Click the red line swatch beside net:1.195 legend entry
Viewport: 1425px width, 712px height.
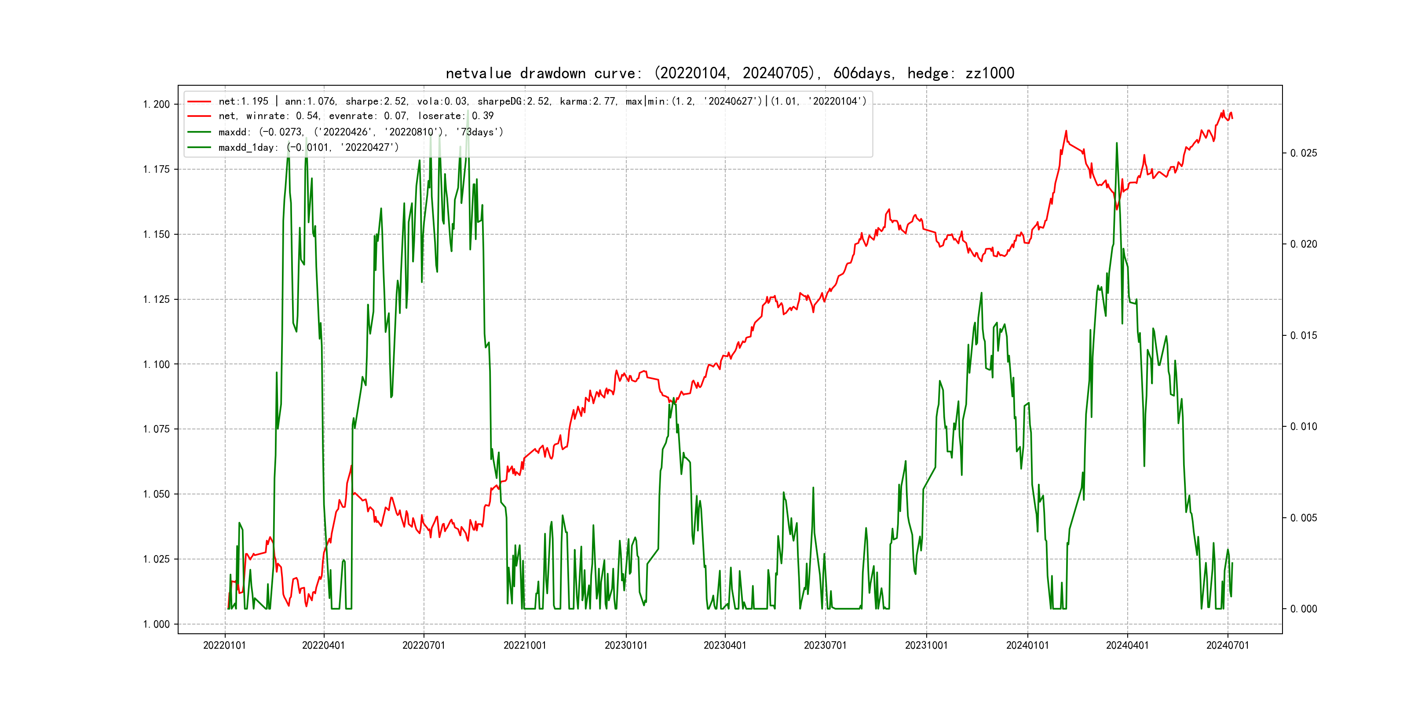199,102
